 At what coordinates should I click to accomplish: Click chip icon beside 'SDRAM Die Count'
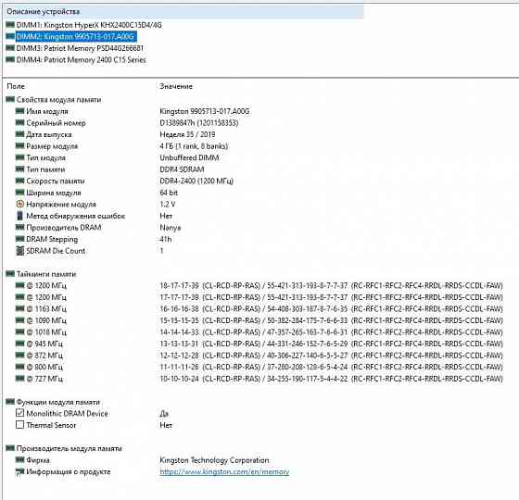[19, 251]
